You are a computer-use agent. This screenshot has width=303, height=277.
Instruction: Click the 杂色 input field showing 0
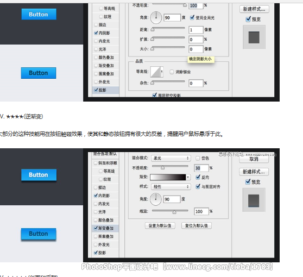click(196, 83)
